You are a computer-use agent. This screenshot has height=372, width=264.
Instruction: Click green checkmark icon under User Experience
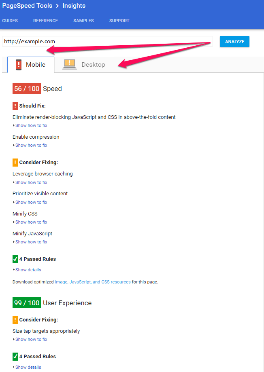point(15,357)
